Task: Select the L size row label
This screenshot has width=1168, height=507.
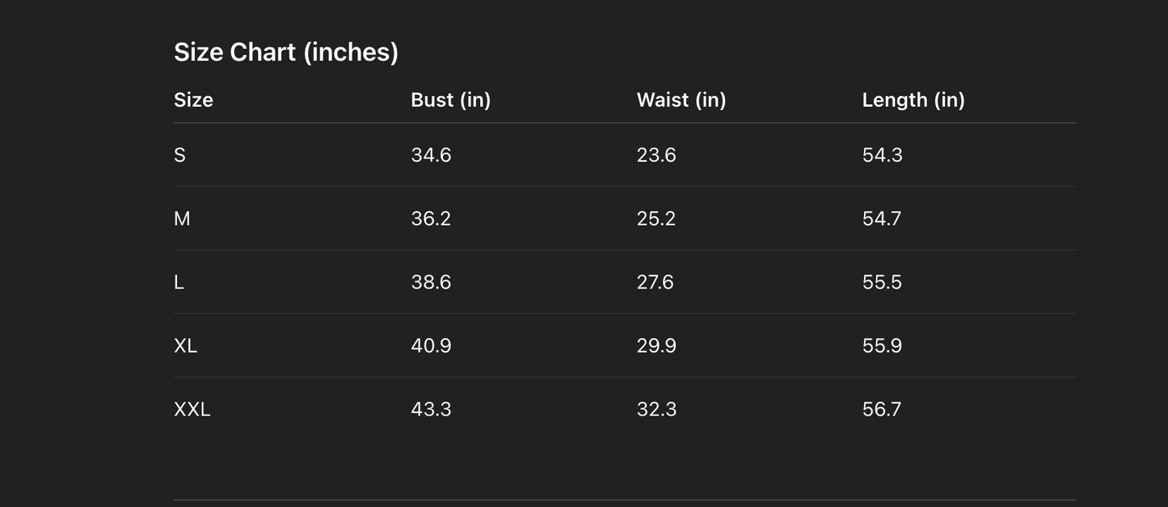Action: coord(179,282)
